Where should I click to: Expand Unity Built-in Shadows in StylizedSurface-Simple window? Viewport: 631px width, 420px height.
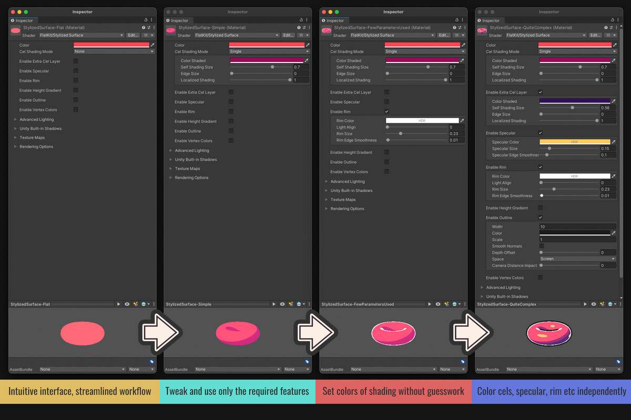pyautogui.click(x=171, y=160)
